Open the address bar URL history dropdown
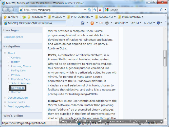 pos(85,10)
